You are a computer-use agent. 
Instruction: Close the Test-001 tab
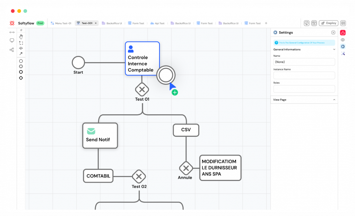coord(96,23)
